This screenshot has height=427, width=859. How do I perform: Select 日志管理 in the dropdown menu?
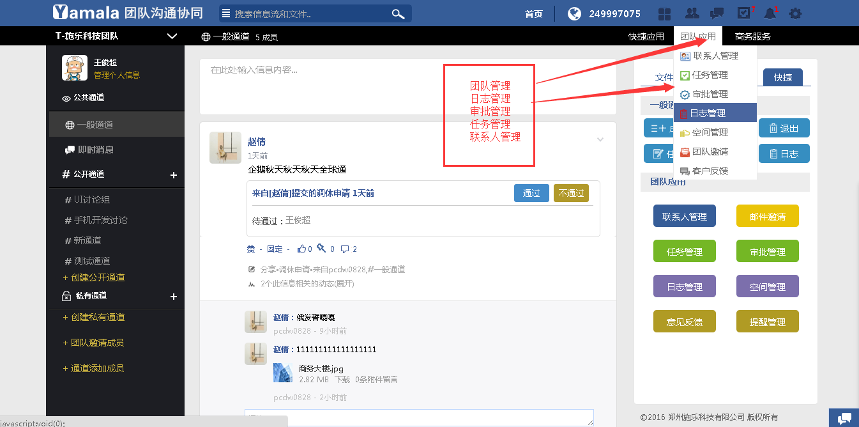coord(708,113)
